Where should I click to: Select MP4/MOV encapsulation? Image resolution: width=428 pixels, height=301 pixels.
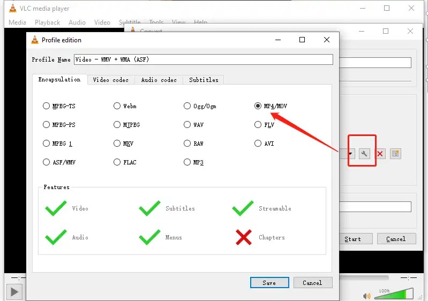click(271, 106)
